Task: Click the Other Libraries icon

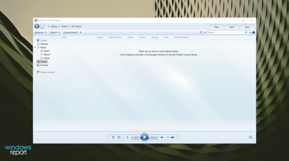Action: [38, 72]
